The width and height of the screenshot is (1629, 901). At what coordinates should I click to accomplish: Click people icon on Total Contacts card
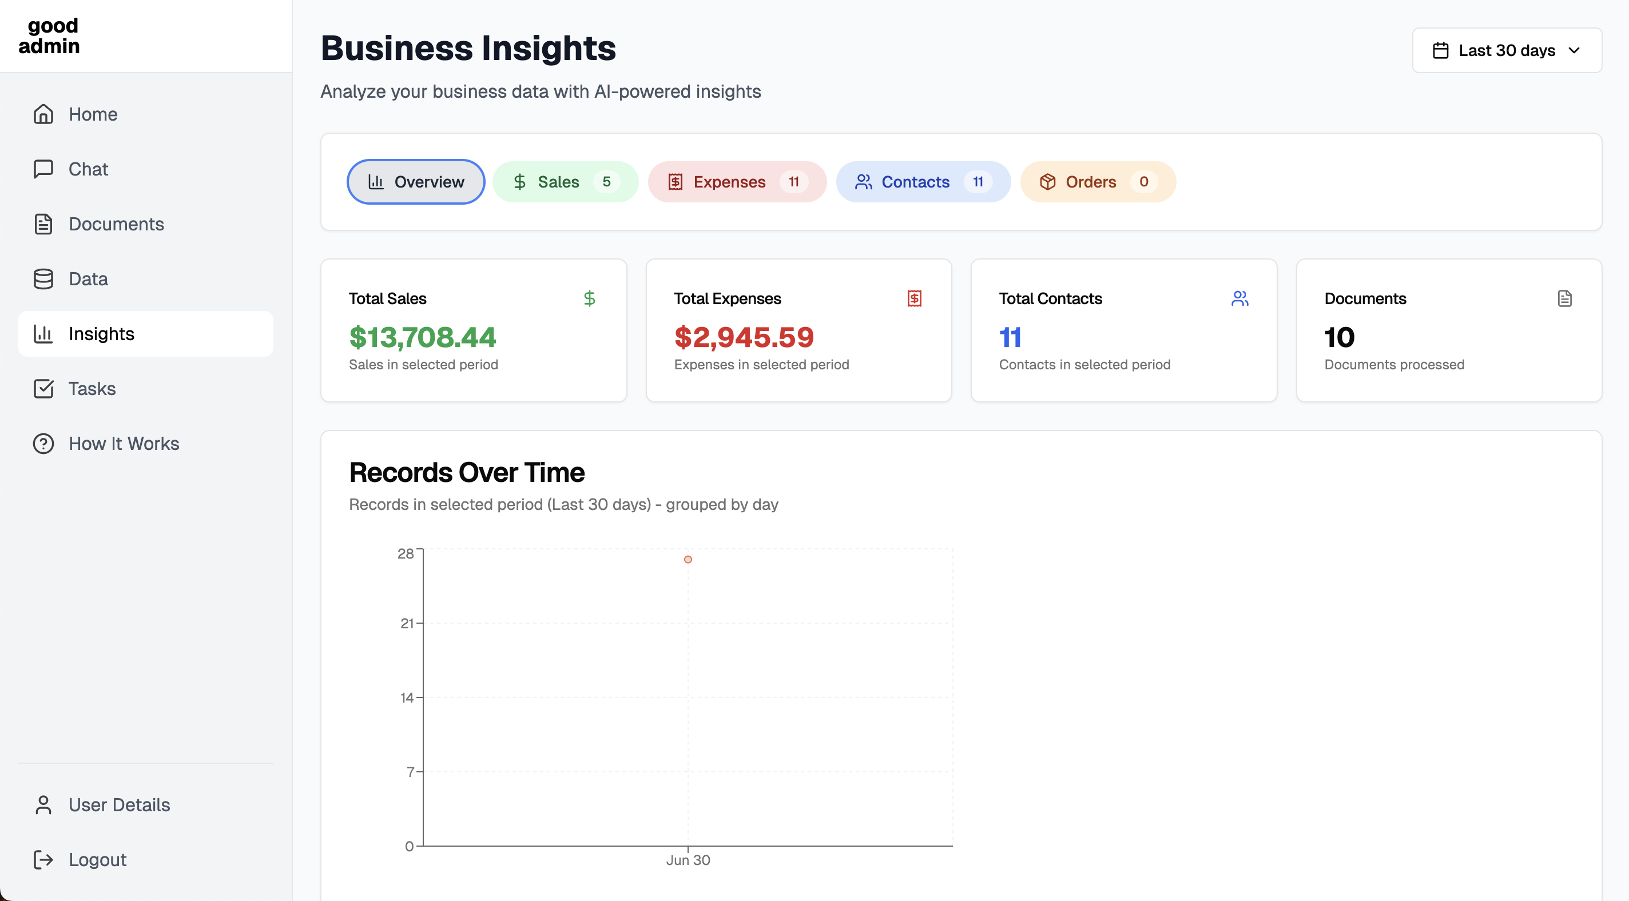tap(1239, 298)
